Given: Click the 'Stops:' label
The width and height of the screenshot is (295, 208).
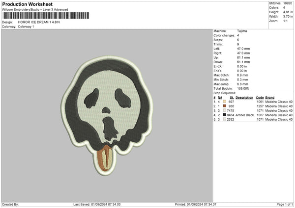Looking at the screenshot, I should pos(218,40).
